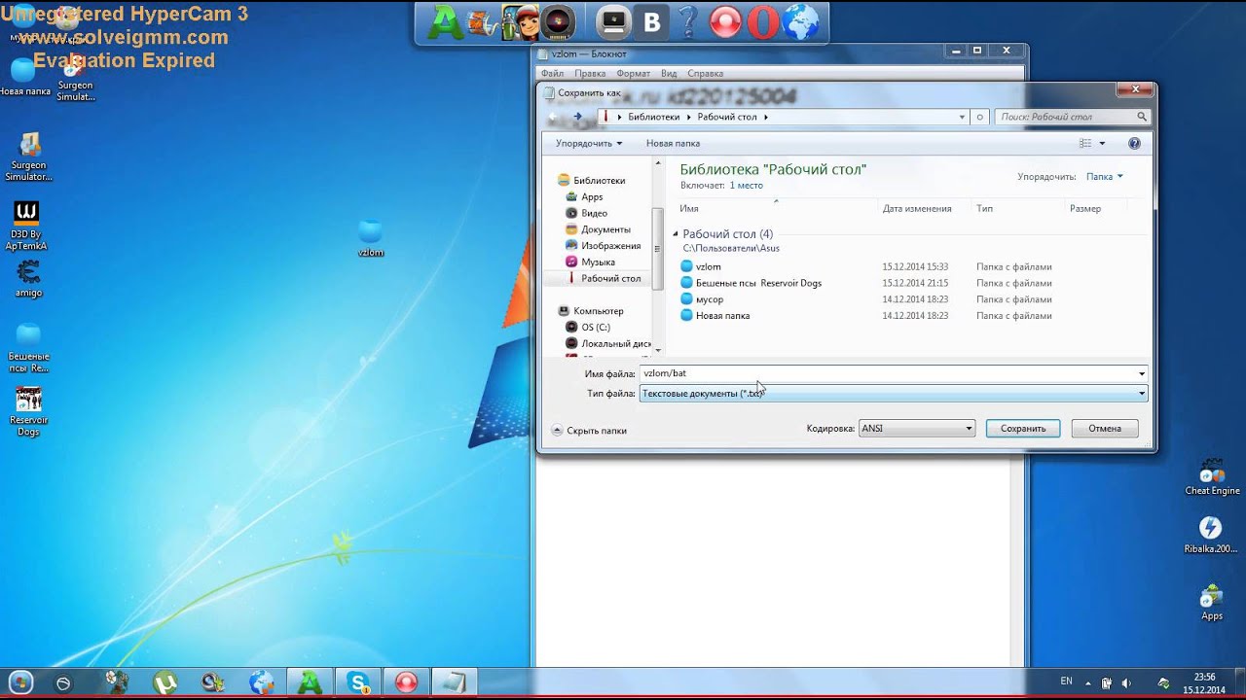Screen dimensions: 1246x700
Task: Switch to Skype in the taskbar
Action: point(357,682)
